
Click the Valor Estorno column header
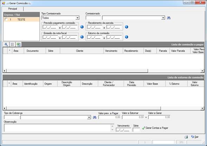click(196, 84)
